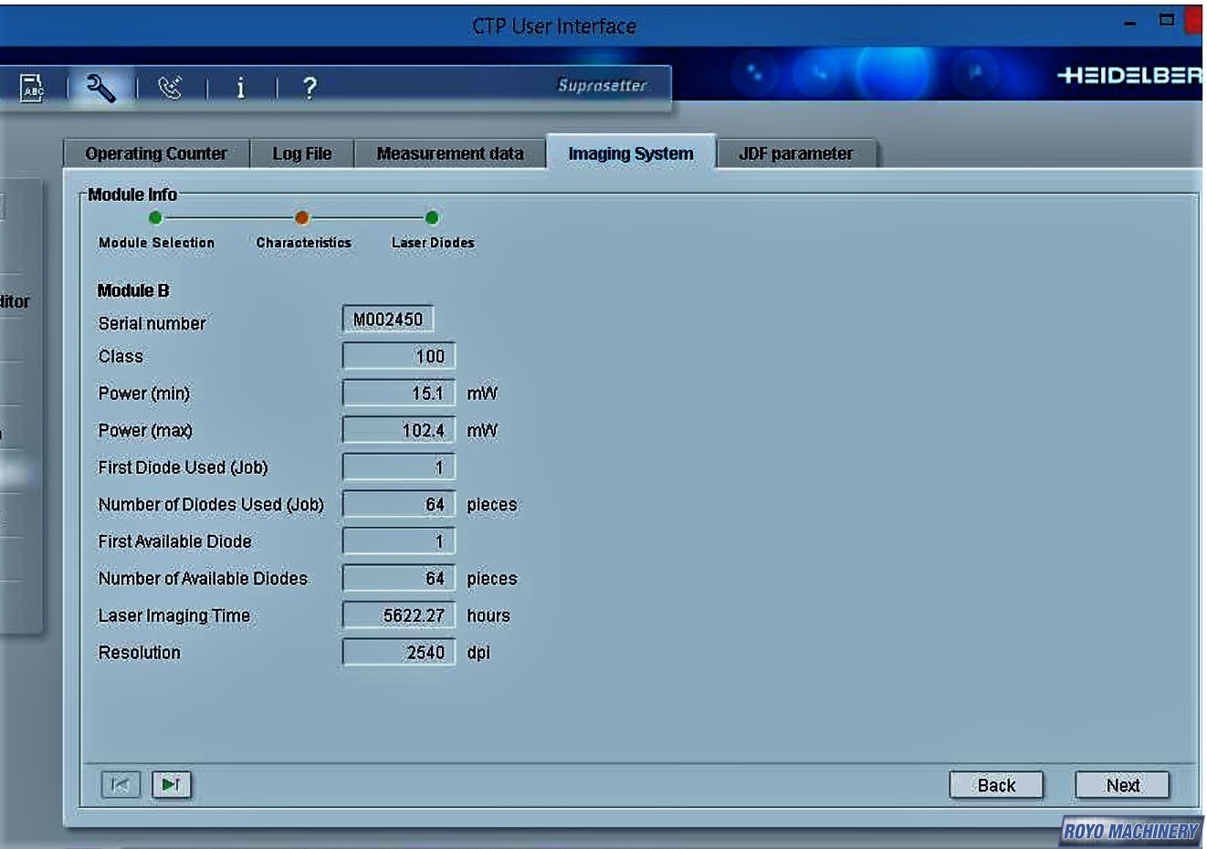1207x849 pixels.
Task: Jump to first module with skip-back icon
Action: [120, 784]
